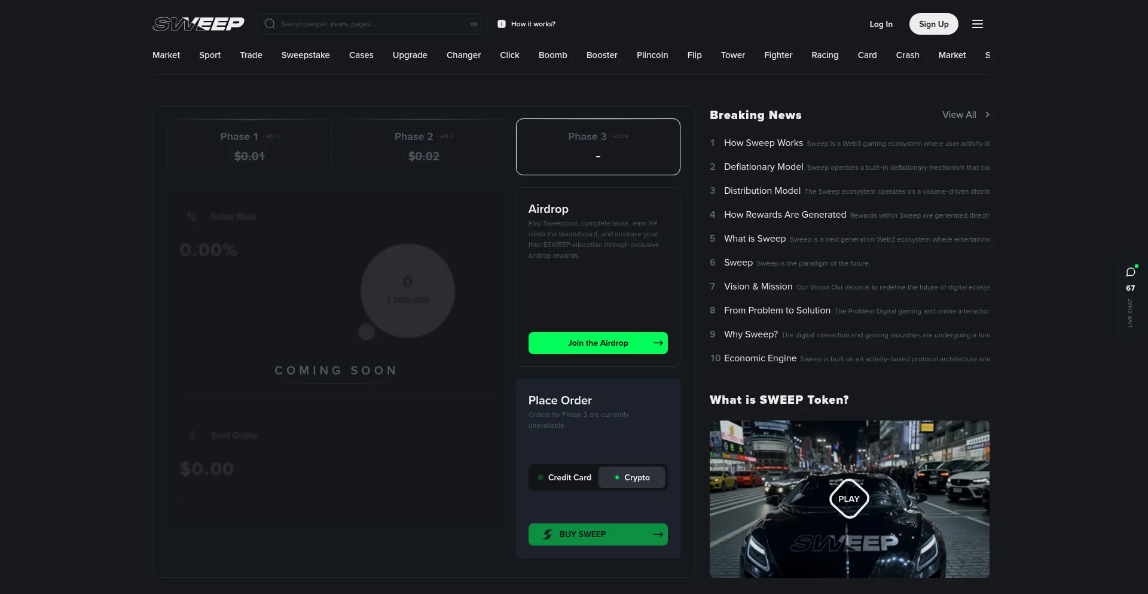Viewport: 1148px width, 594px height.
Task: Open the Crash game
Action: coord(908,55)
